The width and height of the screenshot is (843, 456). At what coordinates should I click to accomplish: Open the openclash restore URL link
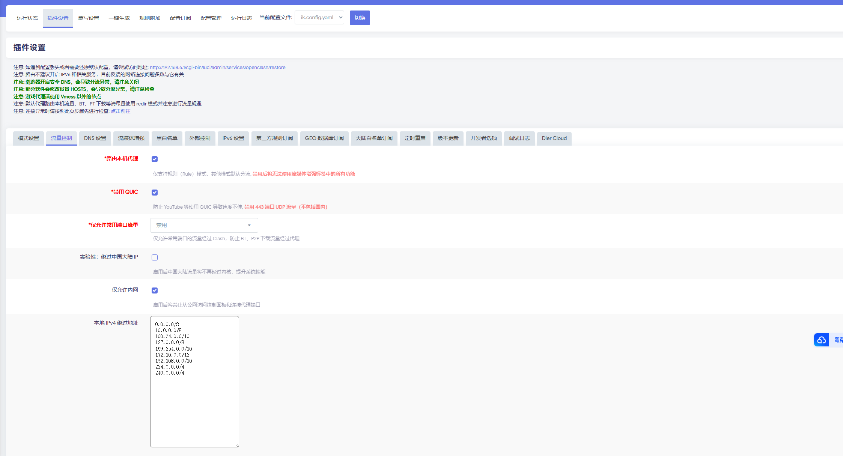217,68
